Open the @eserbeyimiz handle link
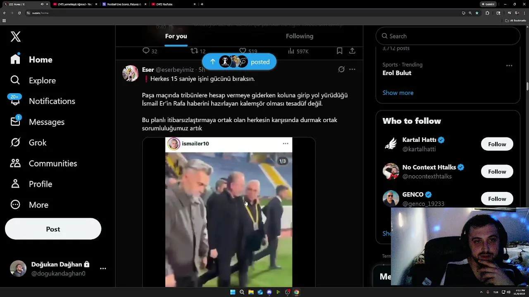This screenshot has height=297, width=529. tap(174, 70)
